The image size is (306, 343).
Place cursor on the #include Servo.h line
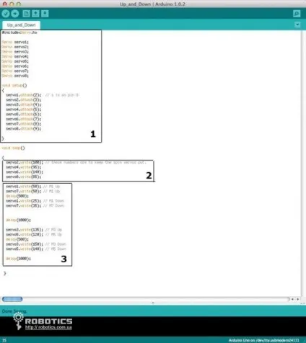pyautogui.click(x=19, y=32)
